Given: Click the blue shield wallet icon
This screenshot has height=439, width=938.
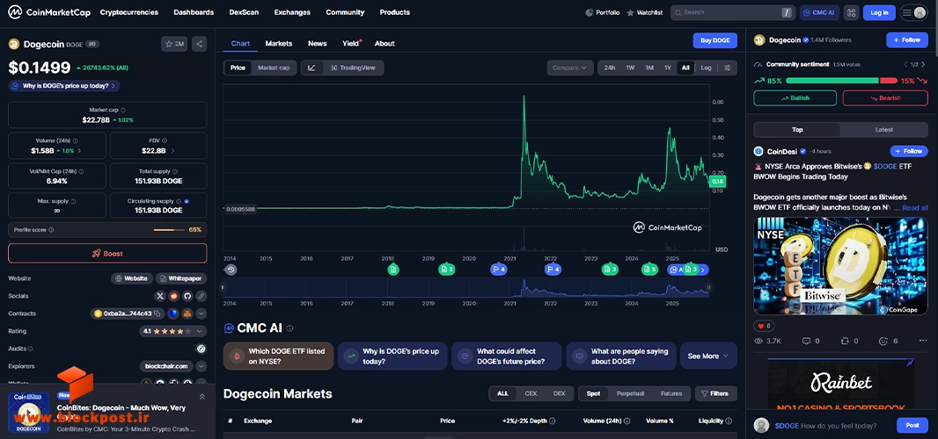Looking at the screenshot, I should (172, 313).
